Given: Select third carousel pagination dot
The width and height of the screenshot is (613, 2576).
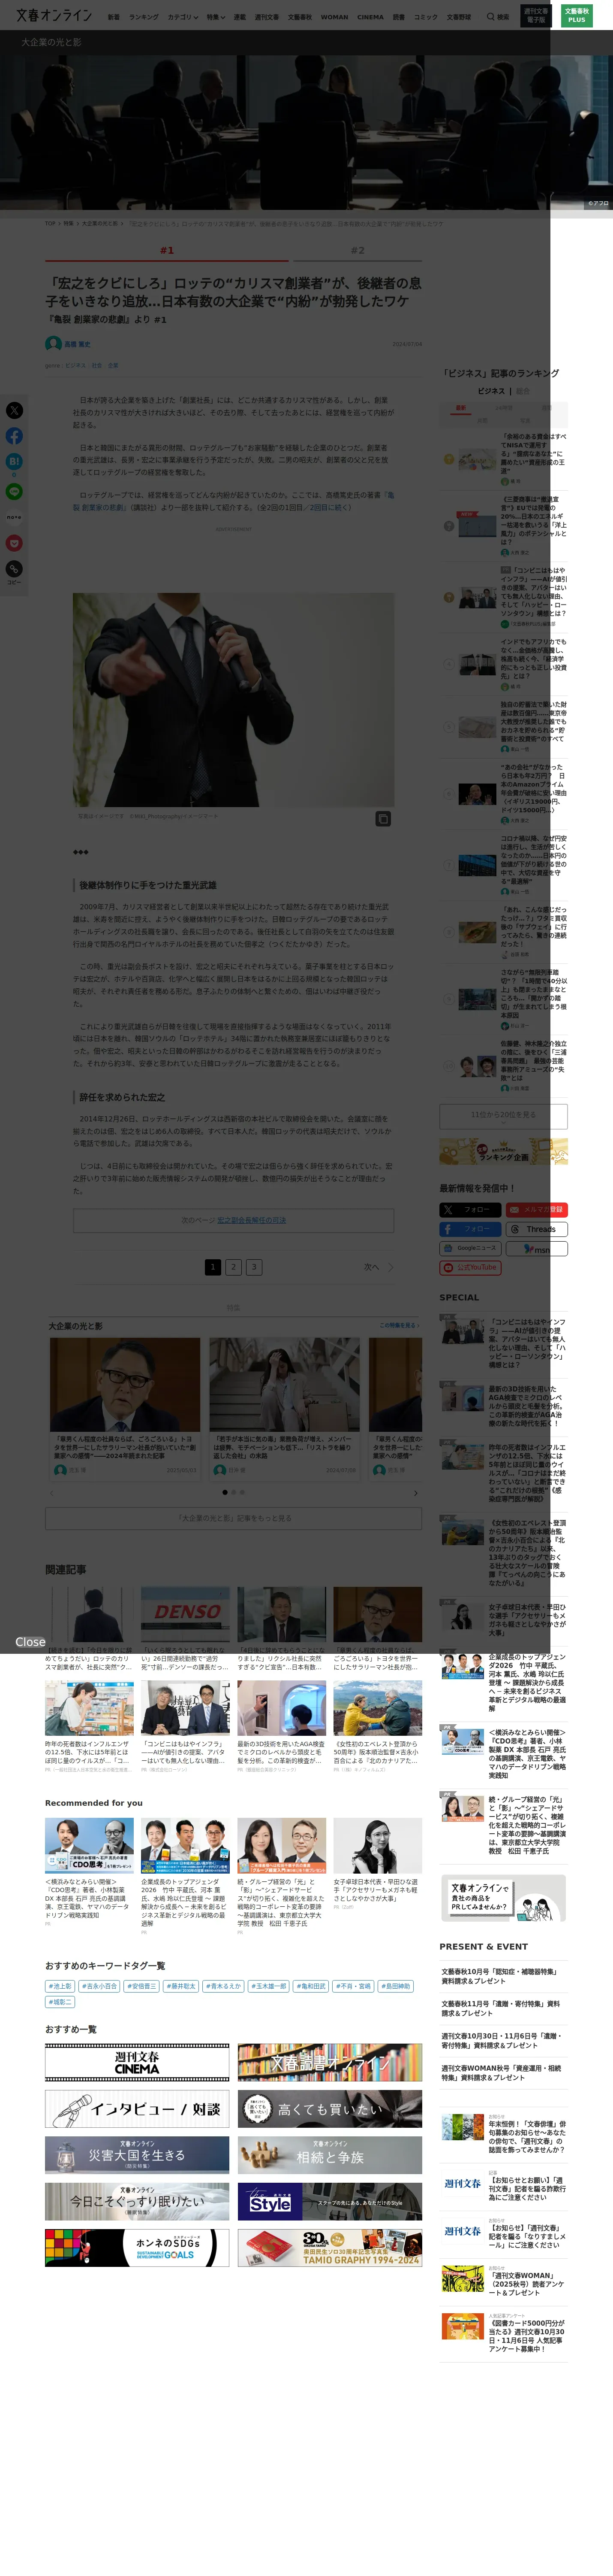Looking at the screenshot, I should 243,1492.
